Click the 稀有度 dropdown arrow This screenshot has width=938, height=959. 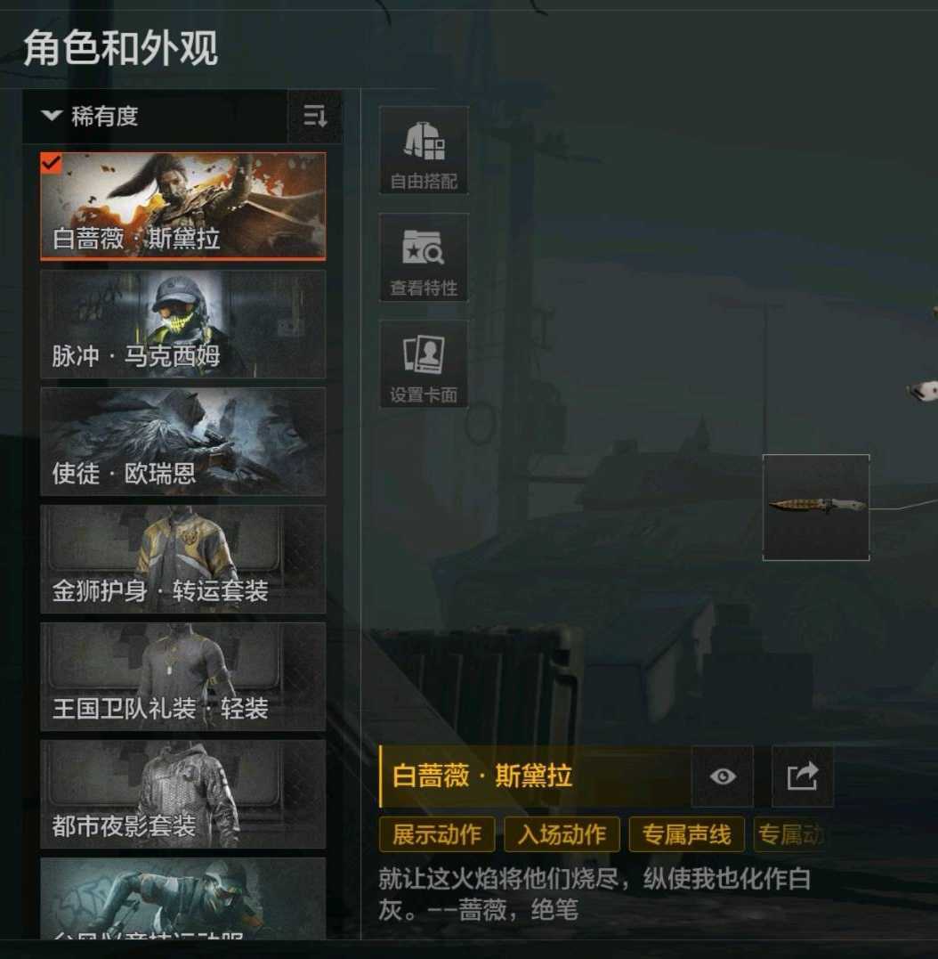52,115
